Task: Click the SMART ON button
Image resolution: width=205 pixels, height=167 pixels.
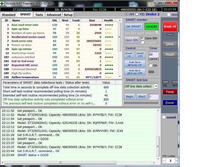Action: 129,55
